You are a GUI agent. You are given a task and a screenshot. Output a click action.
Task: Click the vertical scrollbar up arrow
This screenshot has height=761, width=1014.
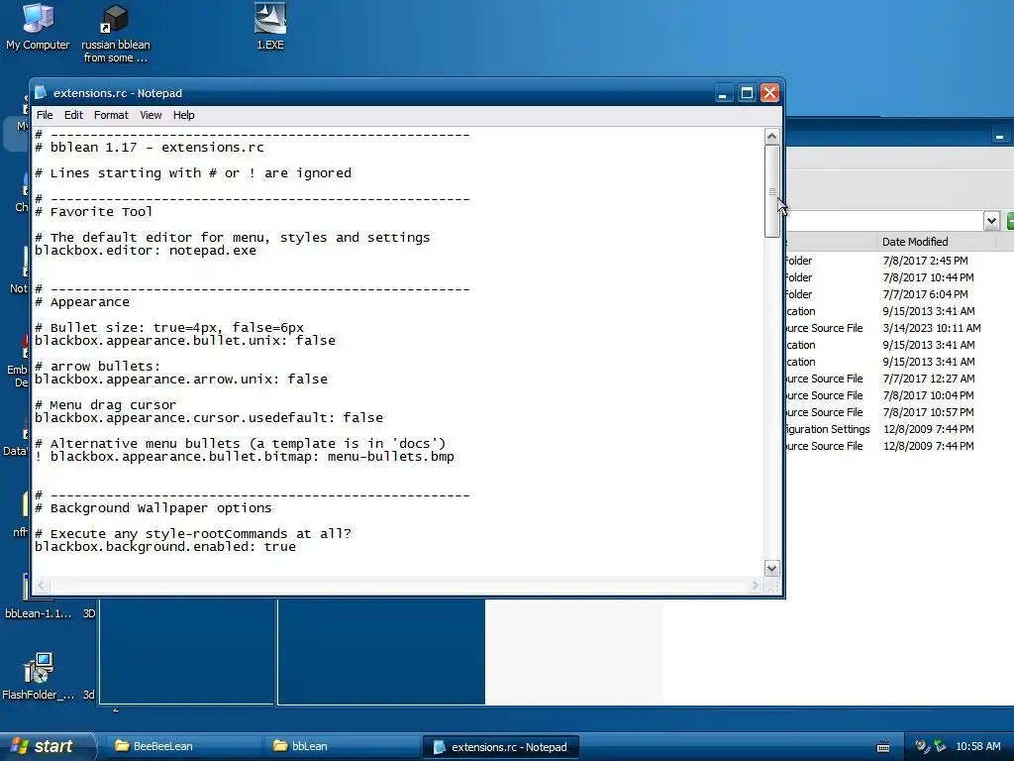click(x=771, y=137)
